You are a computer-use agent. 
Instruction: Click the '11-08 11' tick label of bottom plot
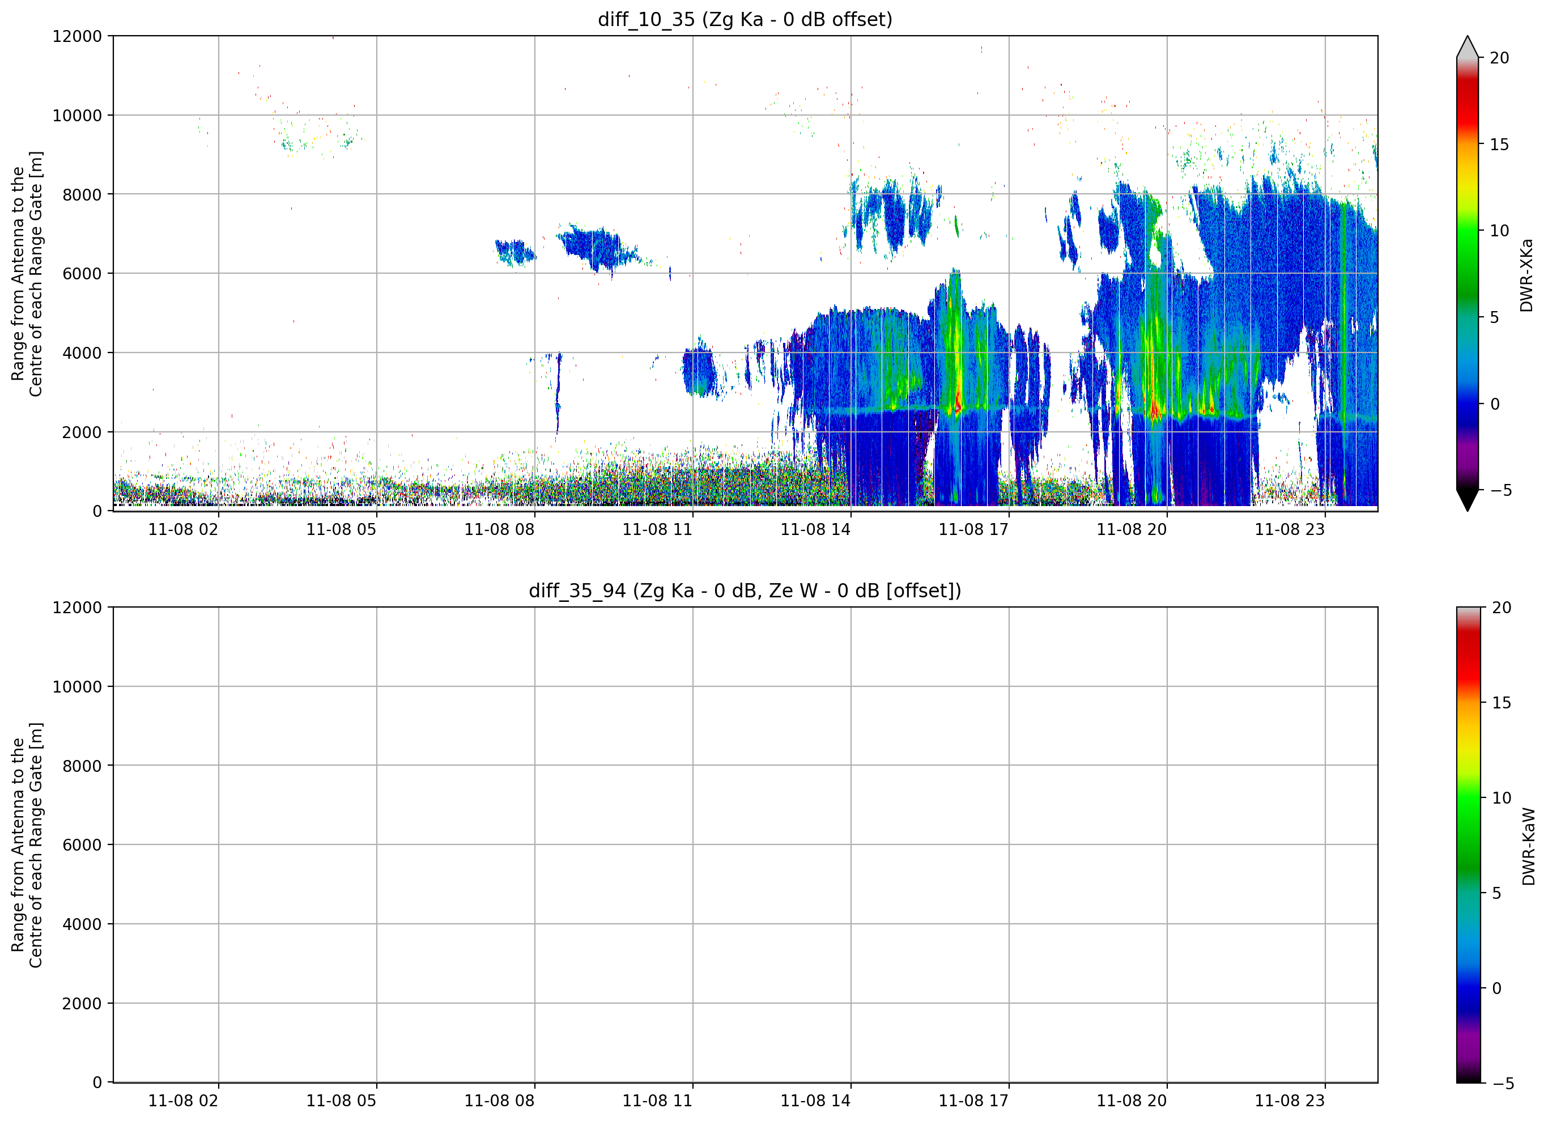click(x=657, y=1101)
